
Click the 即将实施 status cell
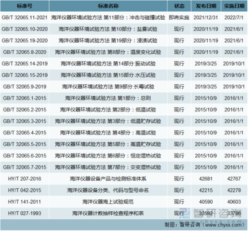pyautogui.click(x=179, y=17)
